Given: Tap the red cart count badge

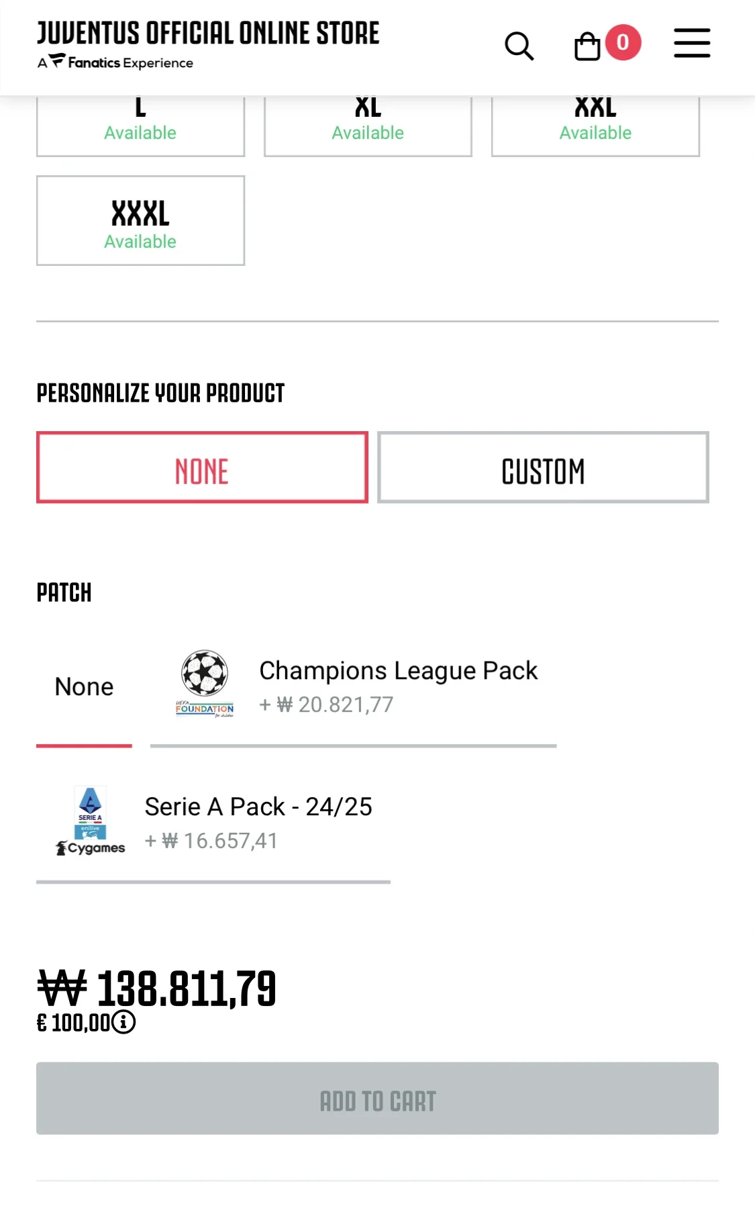Looking at the screenshot, I should pos(623,42).
